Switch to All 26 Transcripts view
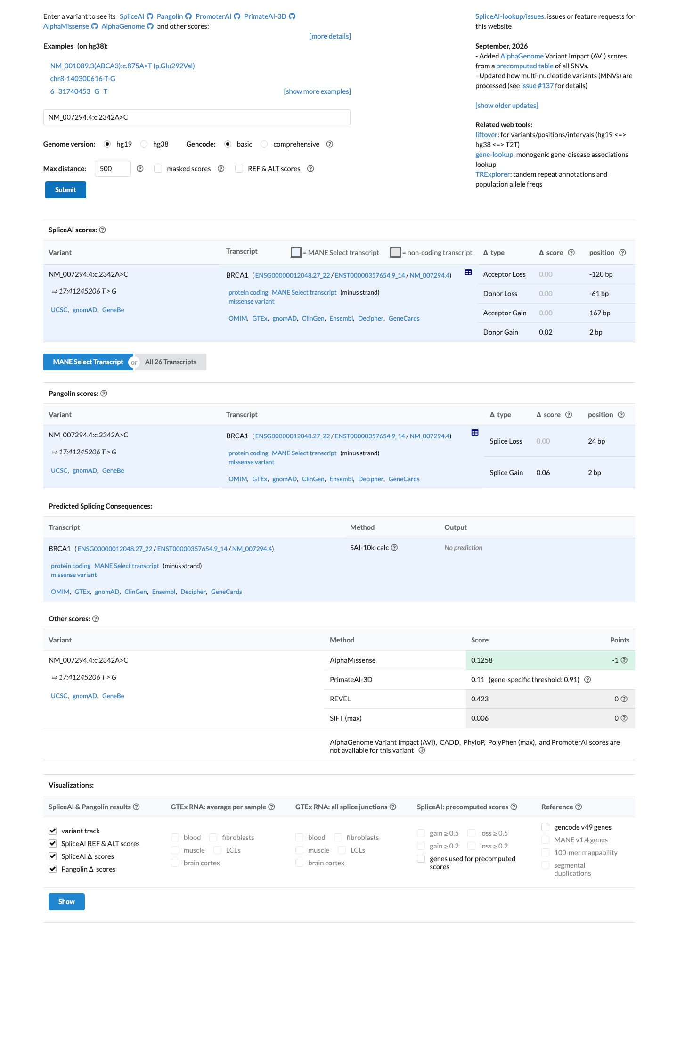This screenshot has width=685, height=1037. 171,362
